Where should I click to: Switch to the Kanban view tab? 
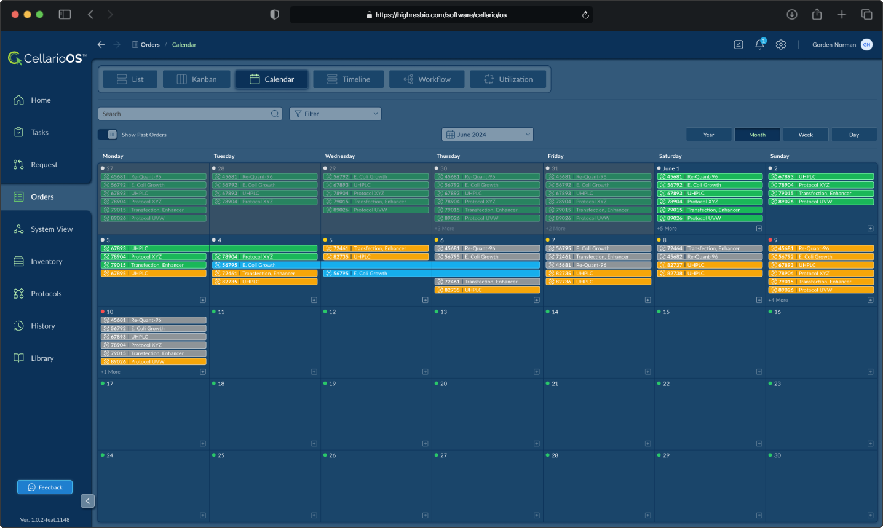pos(196,79)
